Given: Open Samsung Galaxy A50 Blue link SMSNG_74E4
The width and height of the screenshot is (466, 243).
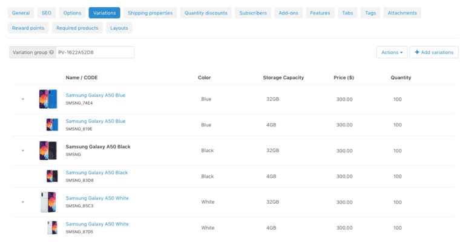Looking at the screenshot, I should pos(96,96).
